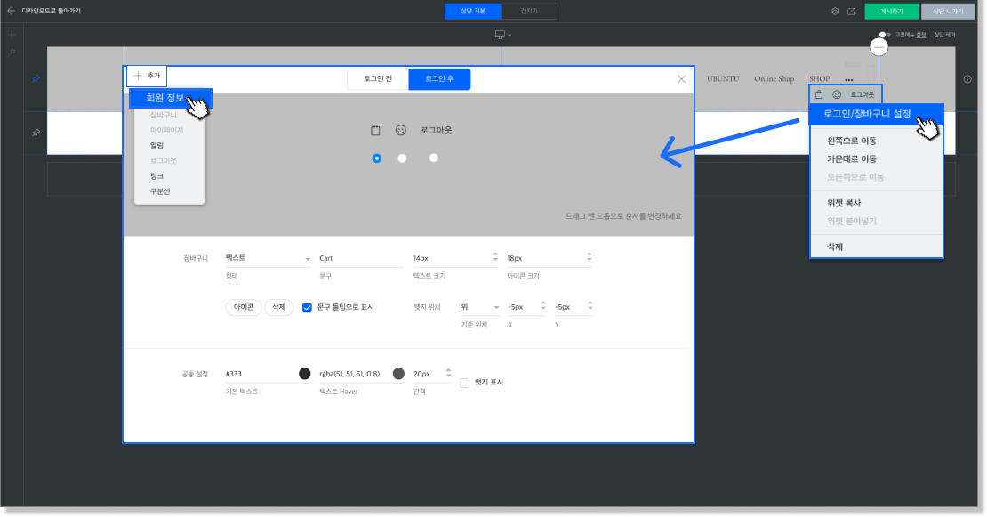This screenshot has height=517, width=987.
Task: Select the second radio button under smiley icon
Action: 402,158
